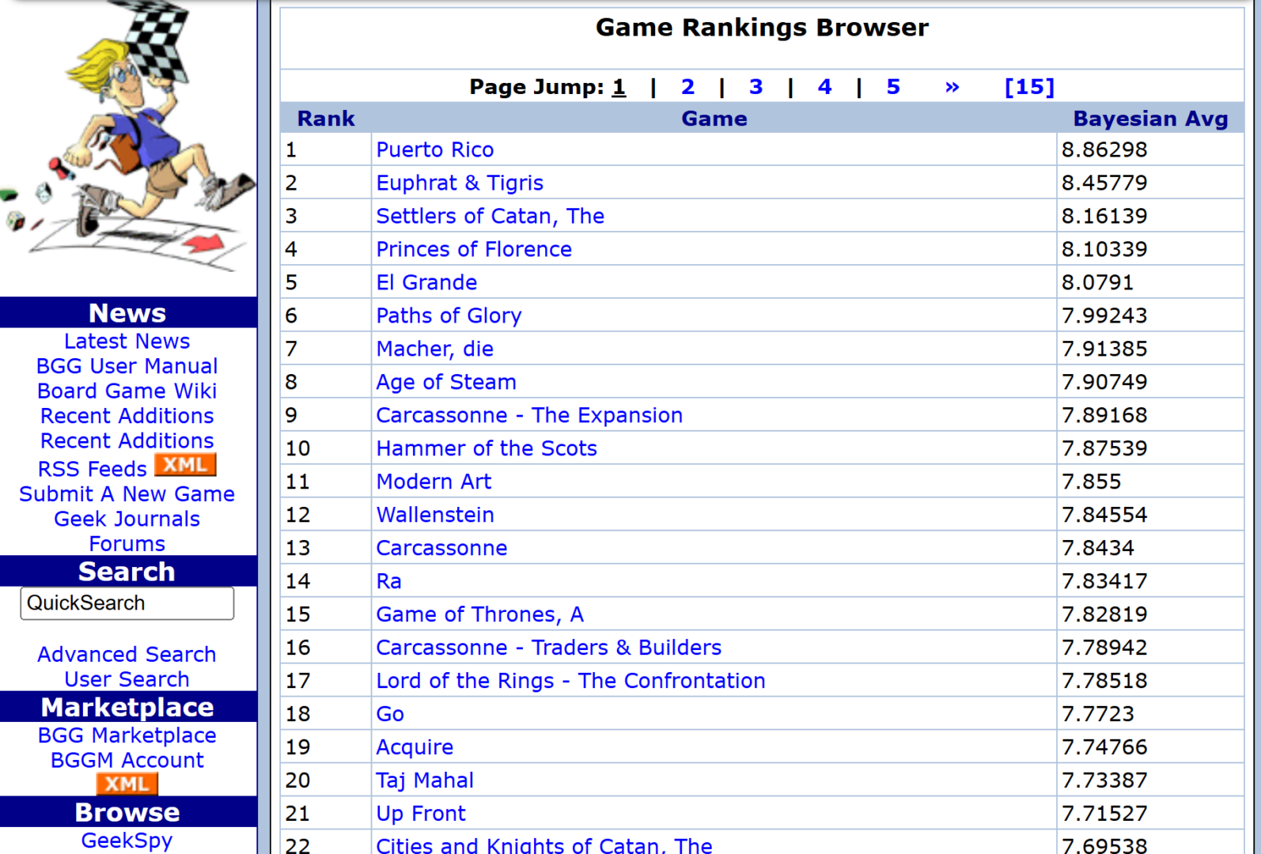Screen dimensions: 1261x854
Task: Open the Up Front page
Action: pos(421,814)
